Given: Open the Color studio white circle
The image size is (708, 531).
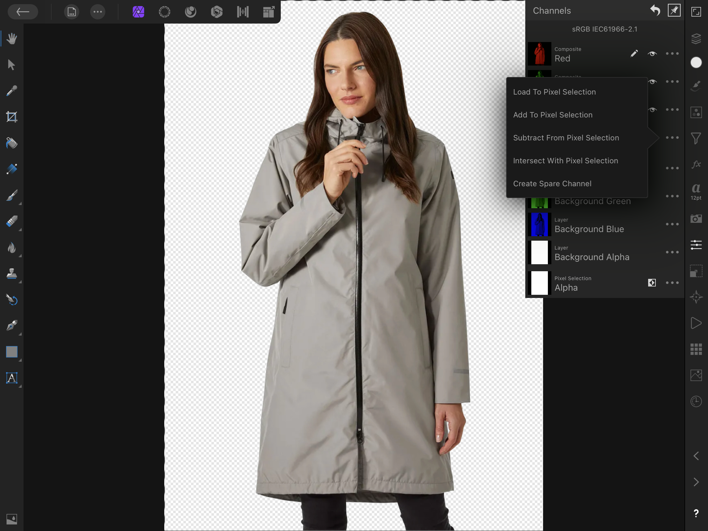Looking at the screenshot, I should coord(696,62).
